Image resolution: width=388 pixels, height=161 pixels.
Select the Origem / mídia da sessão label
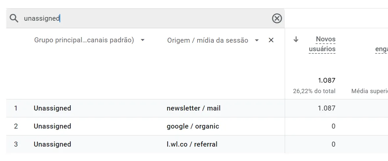coord(207,40)
